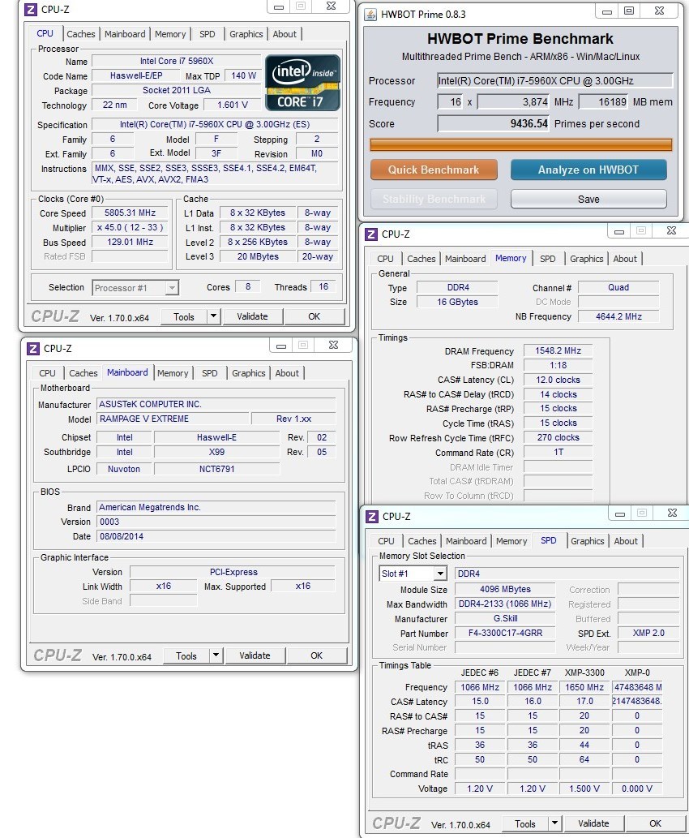
Task: Select CPU tab in the Mainboard window
Action: pos(48,373)
